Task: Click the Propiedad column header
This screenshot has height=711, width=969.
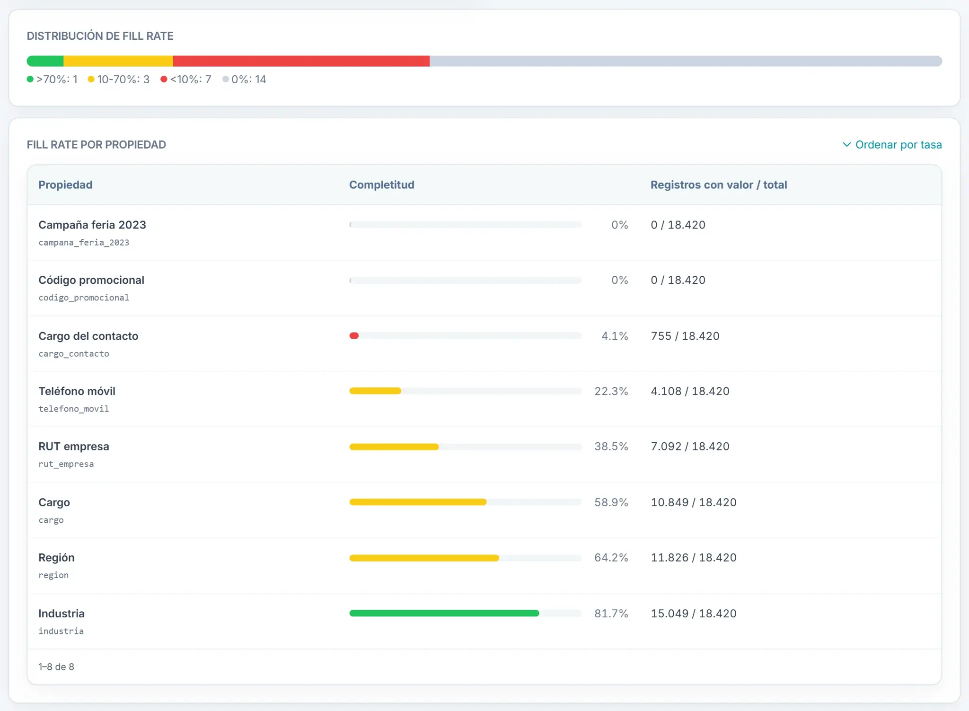Action: click(x=65, y=185)
